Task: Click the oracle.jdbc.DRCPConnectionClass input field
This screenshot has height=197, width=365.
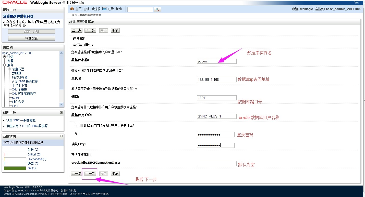Action: (x=217, y=164)
